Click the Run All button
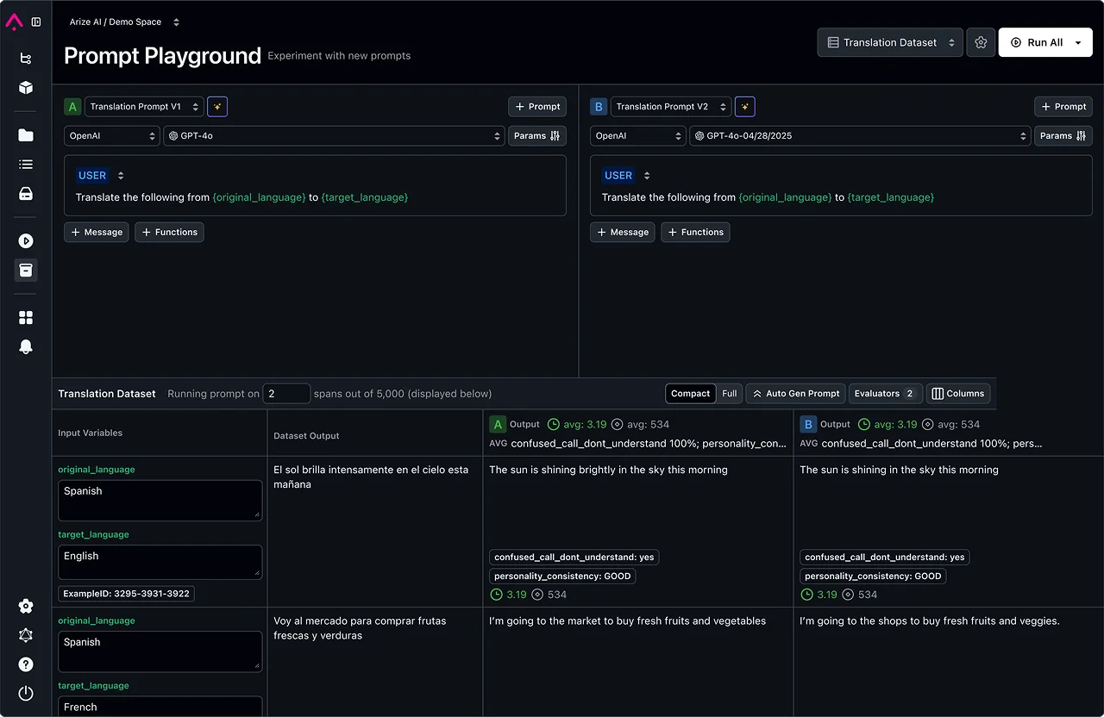The height and width of the screenshot is (717, 1104). click(x=1039, y=41)
